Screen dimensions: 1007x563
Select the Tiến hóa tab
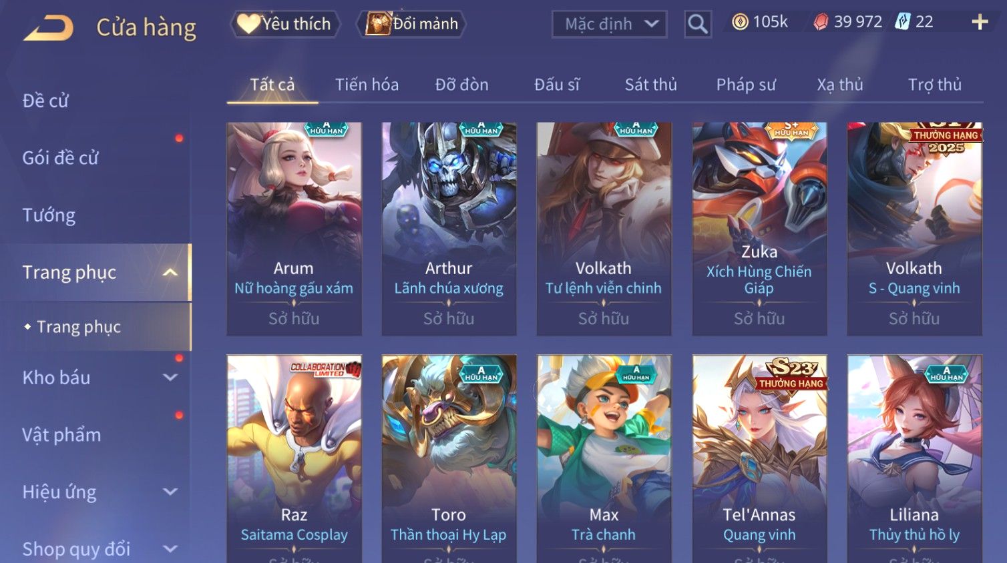367,85
